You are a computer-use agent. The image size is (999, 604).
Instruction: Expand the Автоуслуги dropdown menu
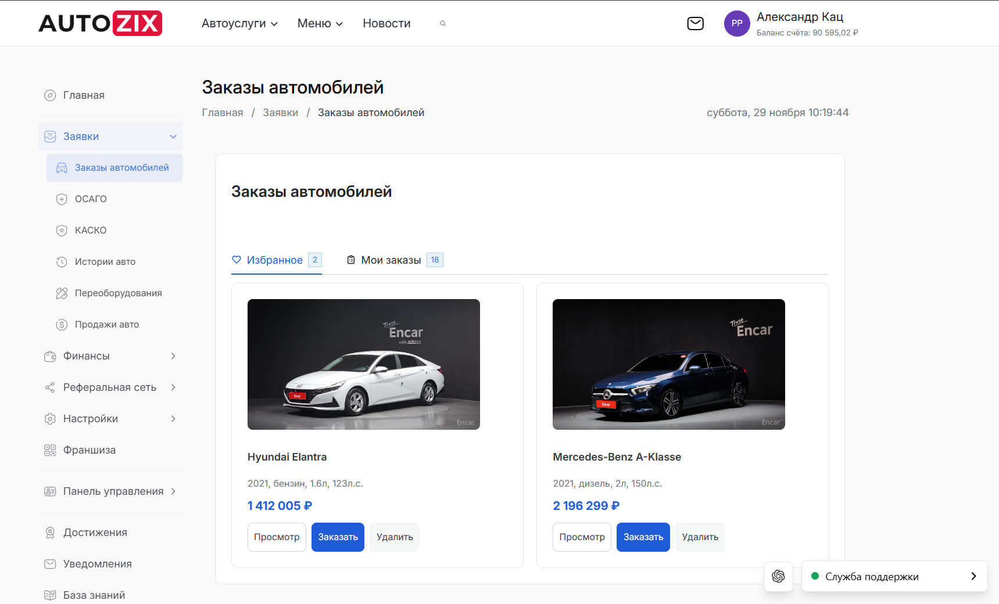pos(239,23)
